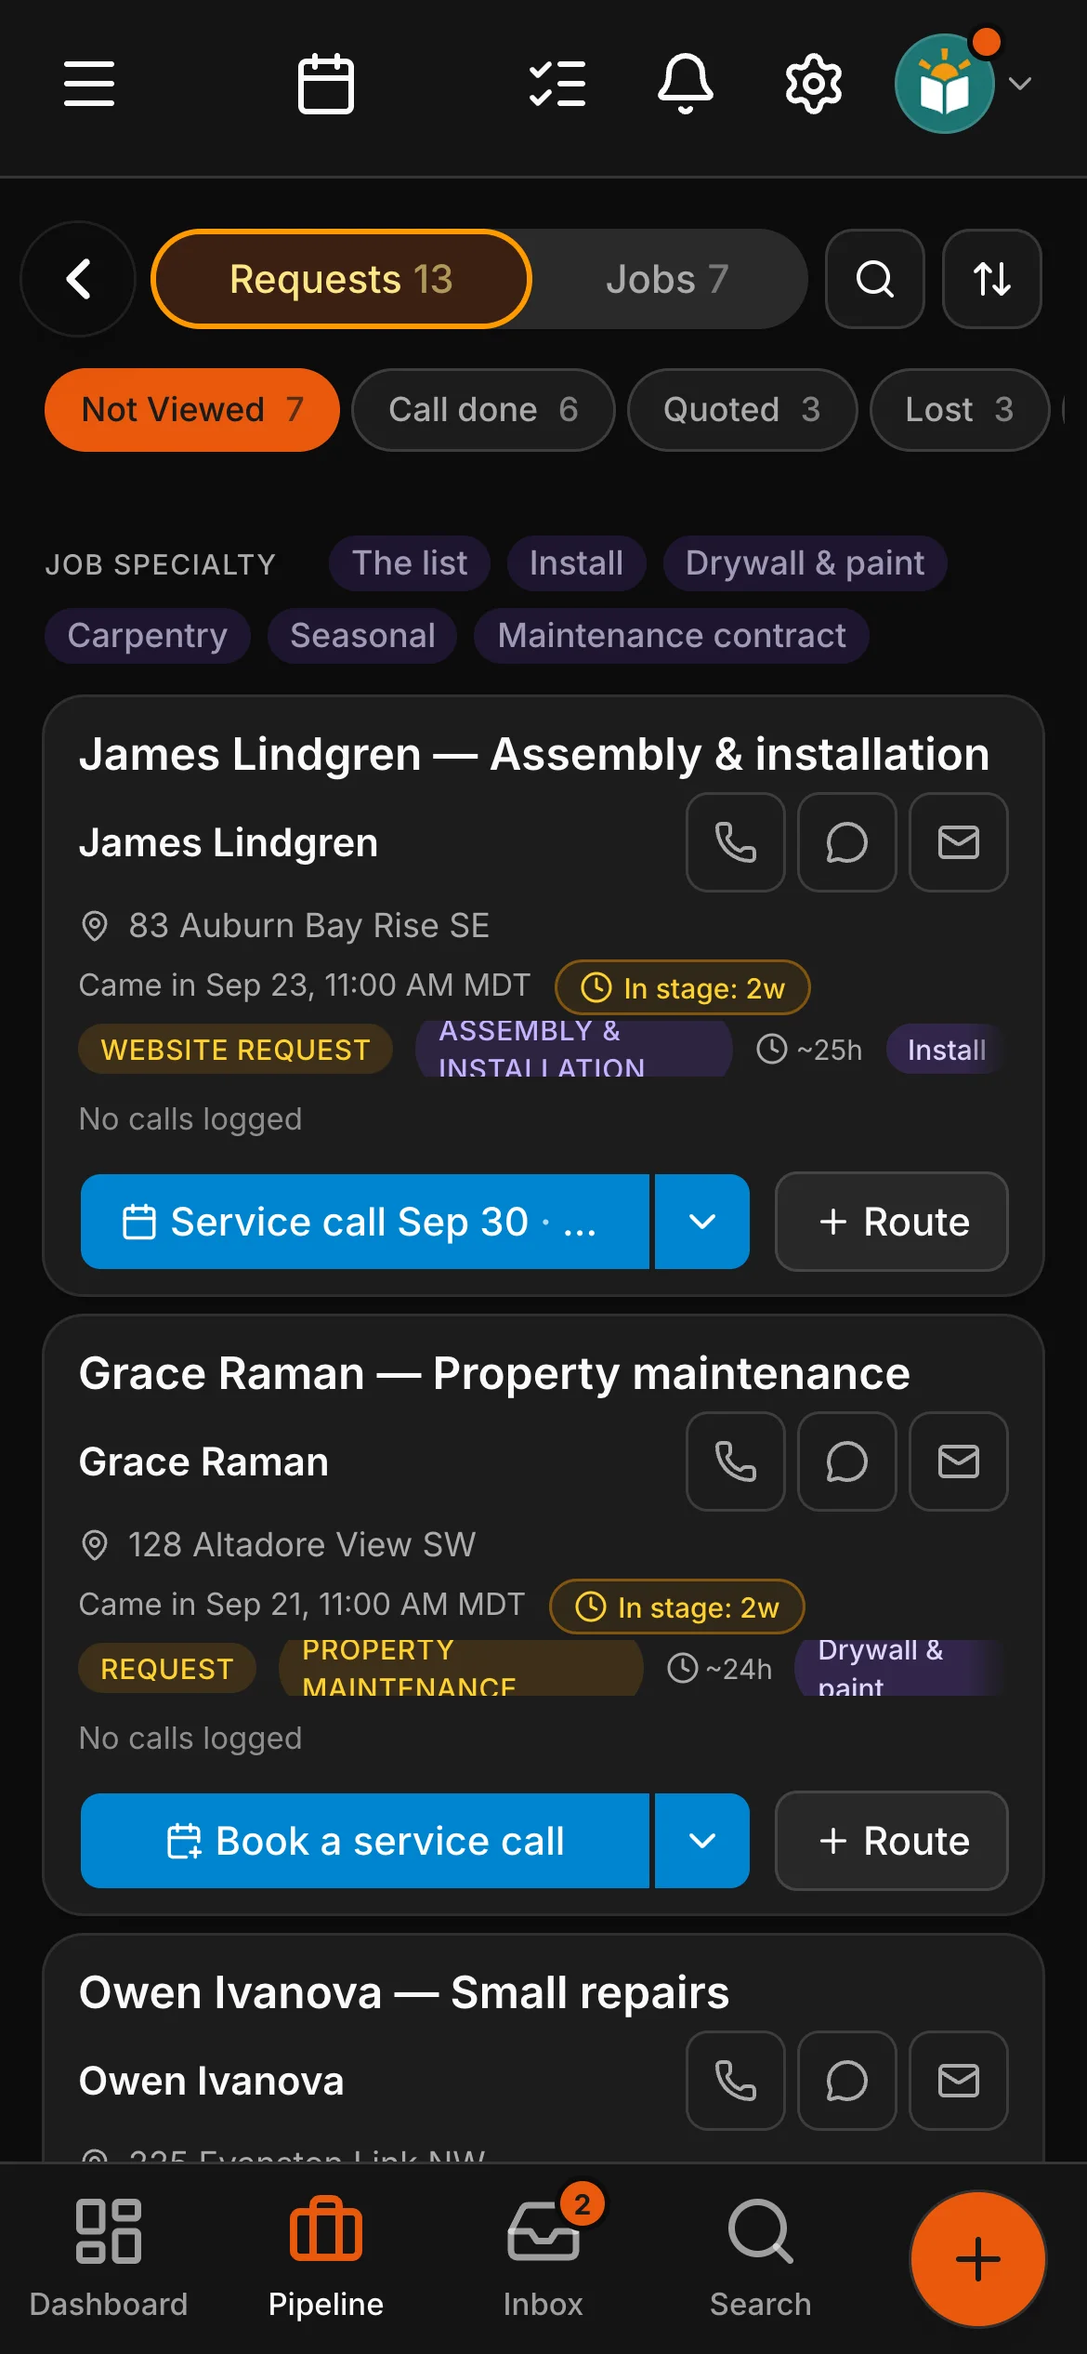Open pipeline search magnifier button
Image resolution: width=1087 pixels, height=2354 pixels.
(x=875, y=279)
